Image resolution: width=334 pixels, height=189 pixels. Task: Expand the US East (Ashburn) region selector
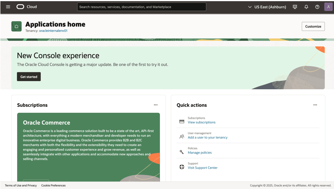pyautogui.click(x=267, y=7)
